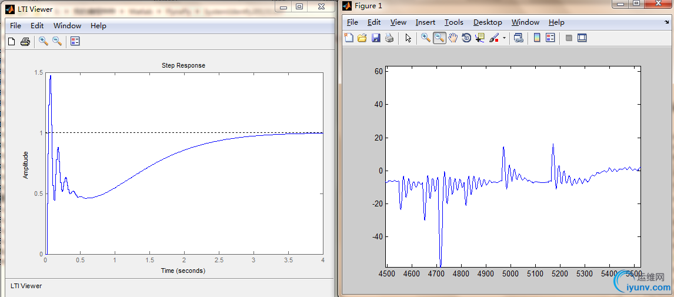The image size is (674, 297).
Task: Click the Brush data tool icon
Action: [x=493, y=38]
